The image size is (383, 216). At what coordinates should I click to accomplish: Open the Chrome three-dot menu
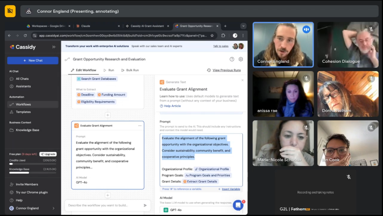[x=243, y=36]
